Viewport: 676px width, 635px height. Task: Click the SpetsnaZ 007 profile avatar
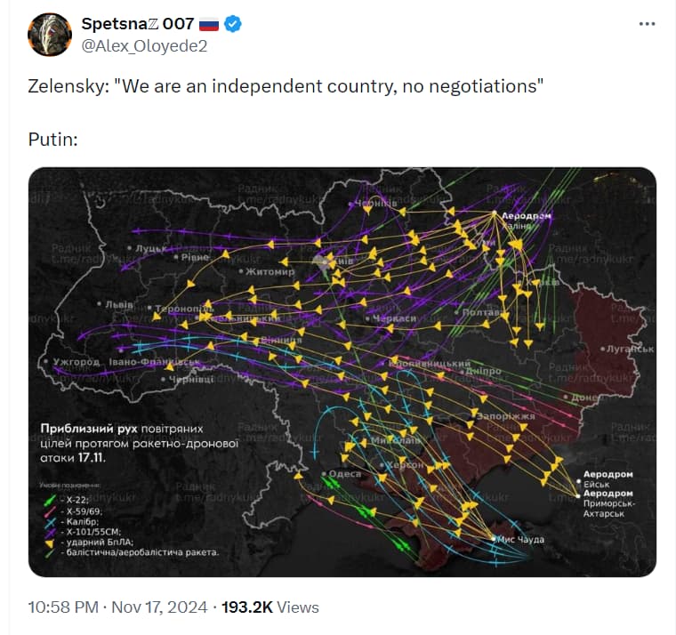click(x=50, y=35)
